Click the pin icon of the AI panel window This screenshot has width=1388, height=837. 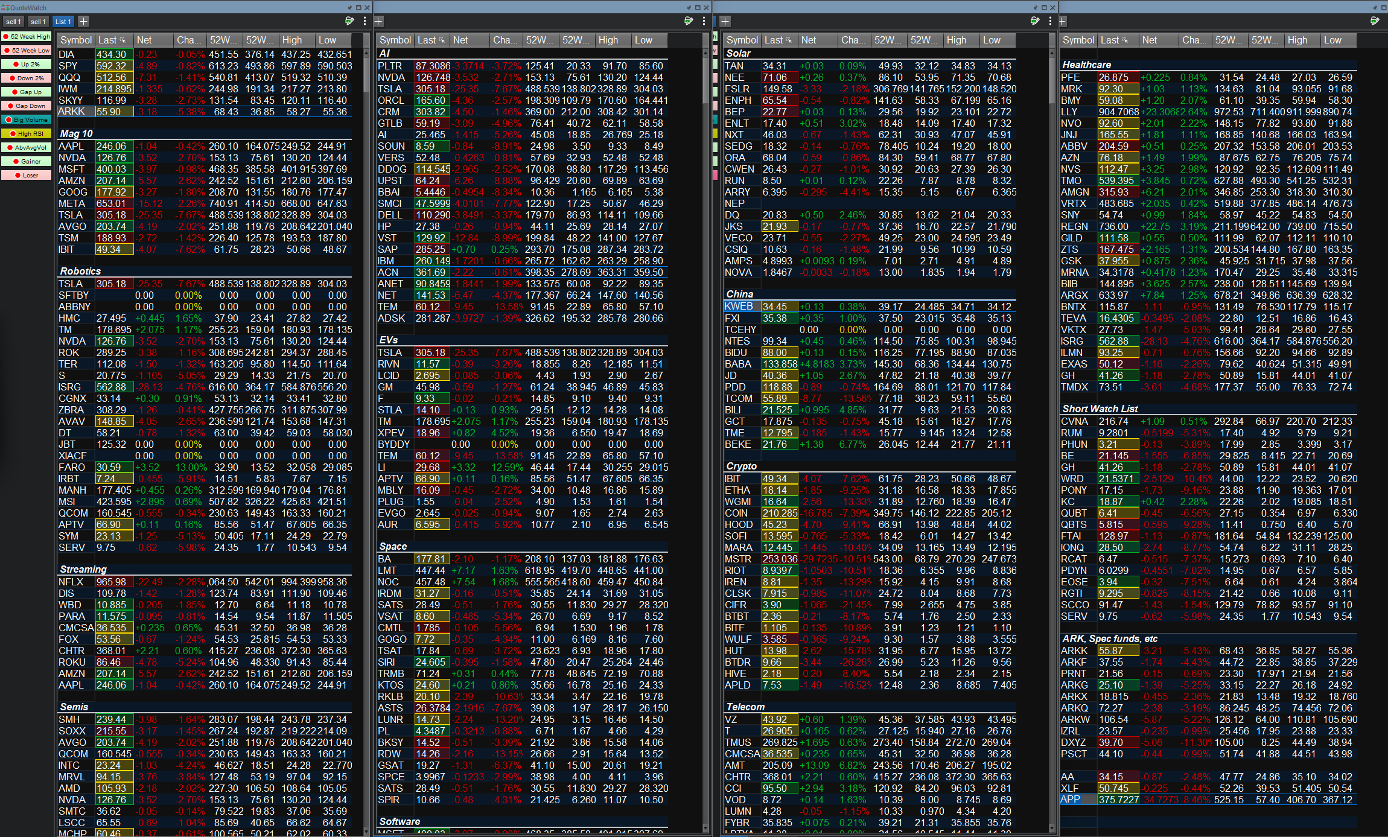[x=689, y=7]
